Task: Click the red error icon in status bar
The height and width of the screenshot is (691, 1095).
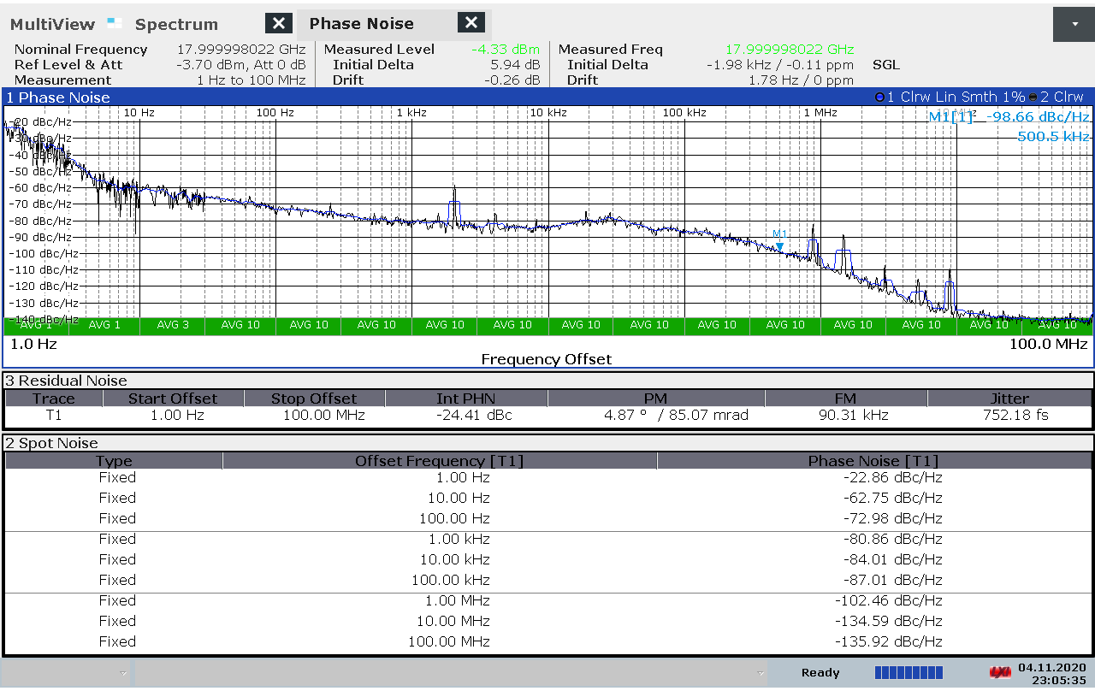Action: tap(999, 672)
